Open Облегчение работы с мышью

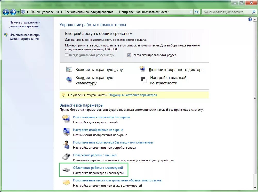click(95, 155)
